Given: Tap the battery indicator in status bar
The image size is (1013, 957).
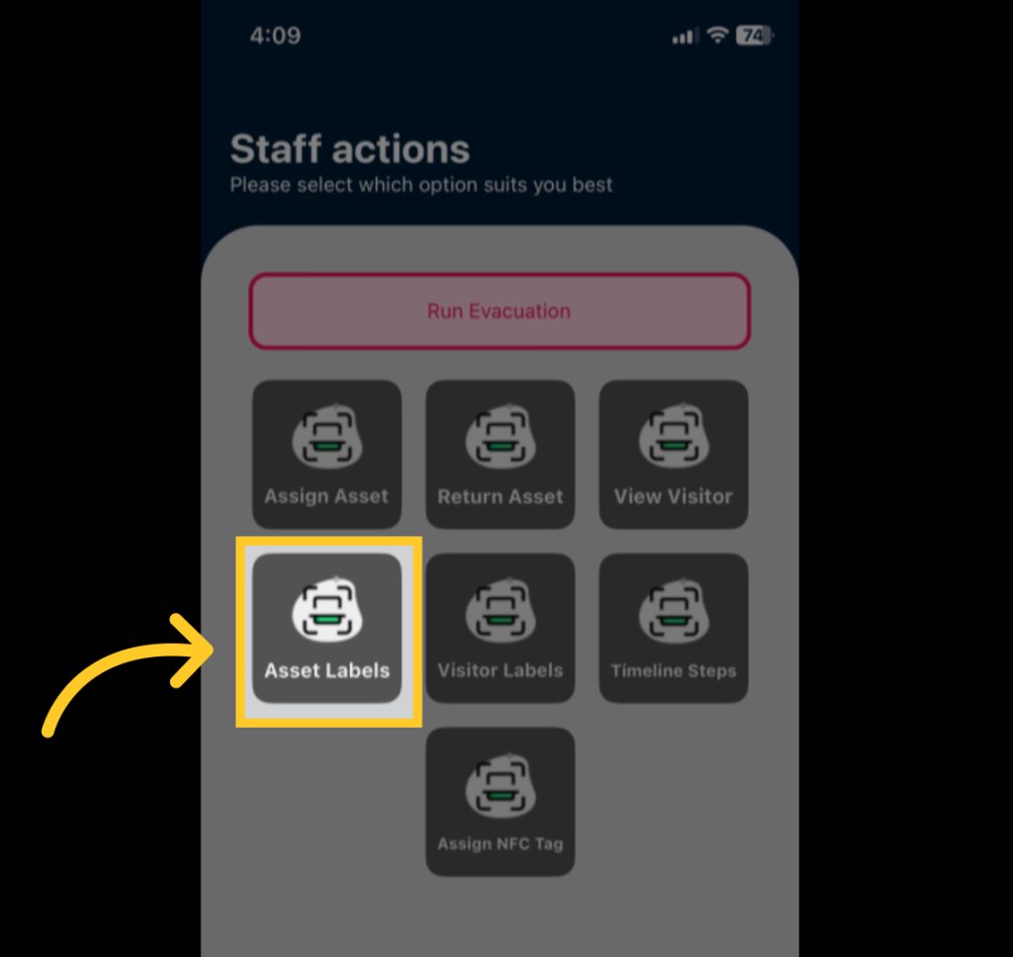Looking at the screenshot, I should tap(754, 35).
